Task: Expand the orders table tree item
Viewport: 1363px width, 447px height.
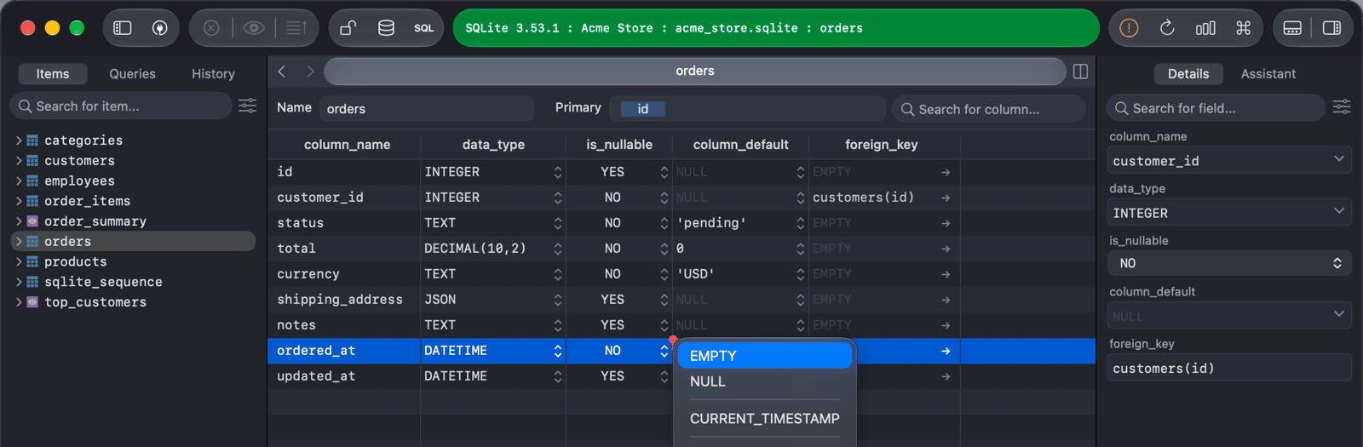Action: click(x=19, y=242)
